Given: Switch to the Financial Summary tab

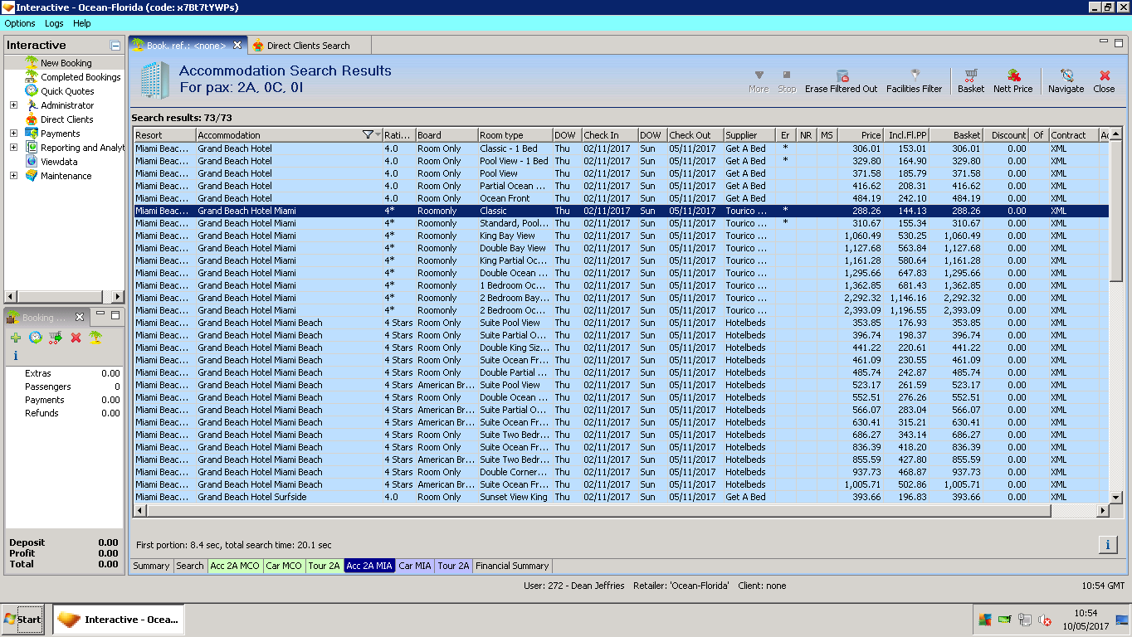Looking at the screenshot, I should tap(512, 566).
